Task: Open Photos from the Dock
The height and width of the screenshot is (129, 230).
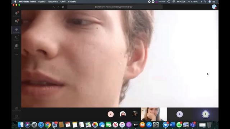Action: tap(95, 125)
